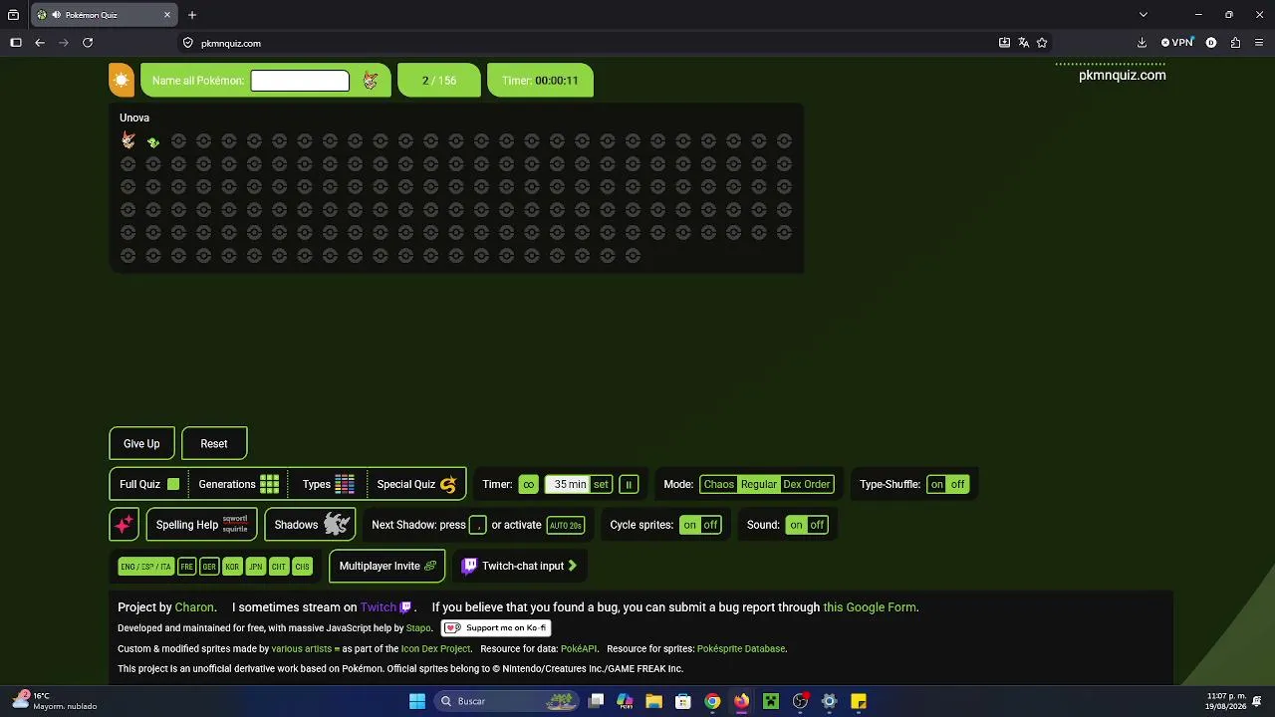Activate AUTO 20s next shadow
The width and height of the screenshot is (1275, 717).
[566, 525]
